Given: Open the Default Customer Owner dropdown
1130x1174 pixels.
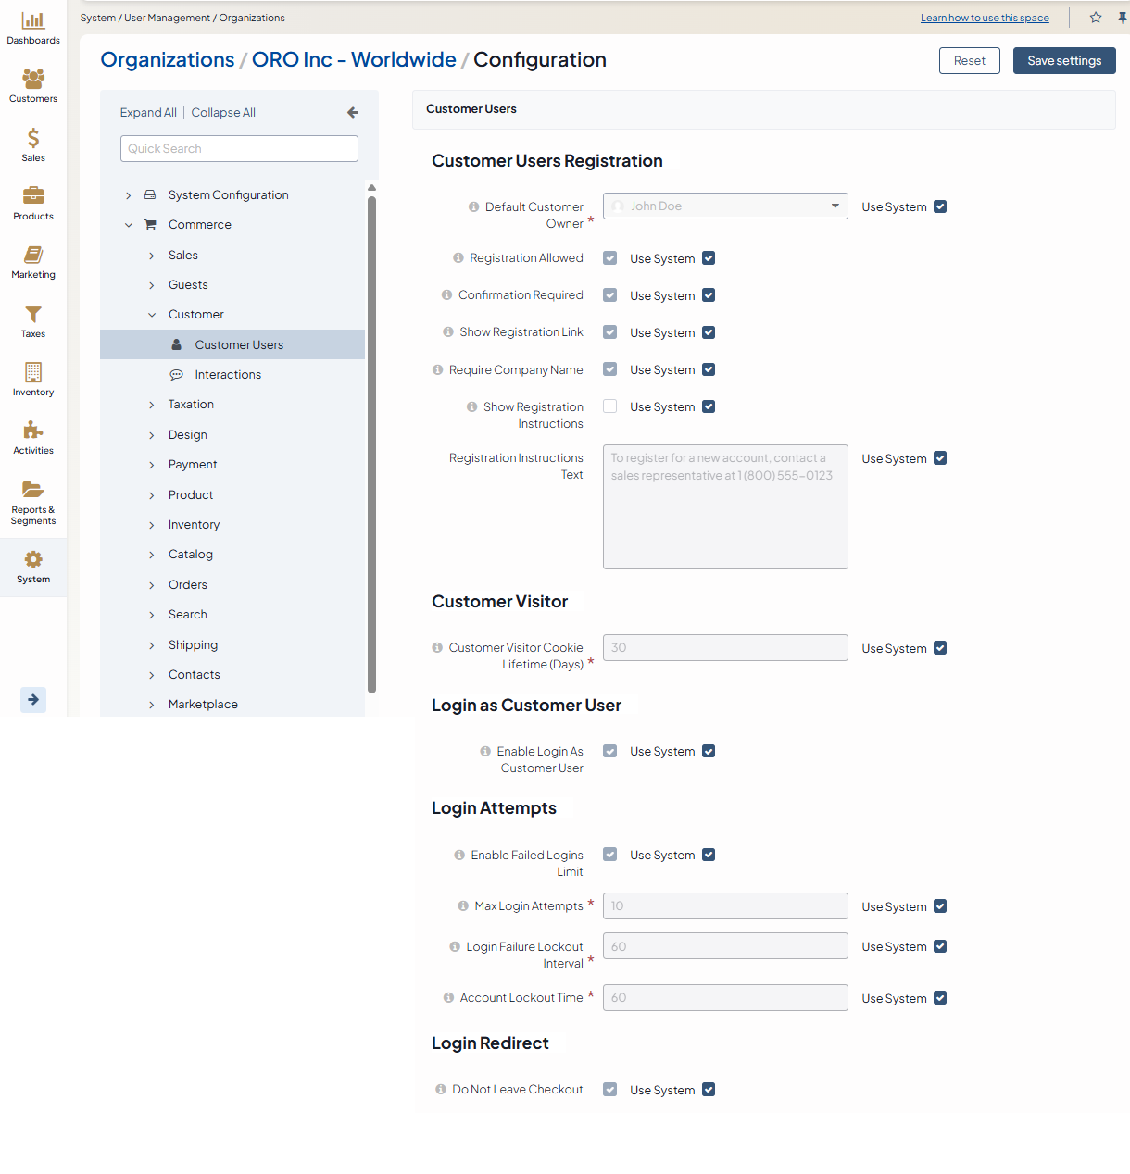Looking at the screenshot, I should coord(725,206).
